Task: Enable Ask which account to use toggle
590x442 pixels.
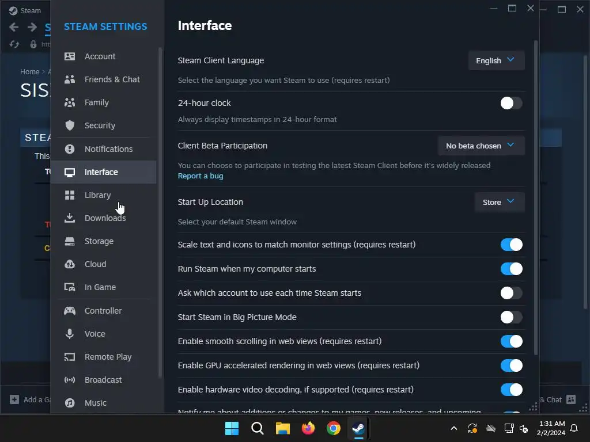Action: 511,293
